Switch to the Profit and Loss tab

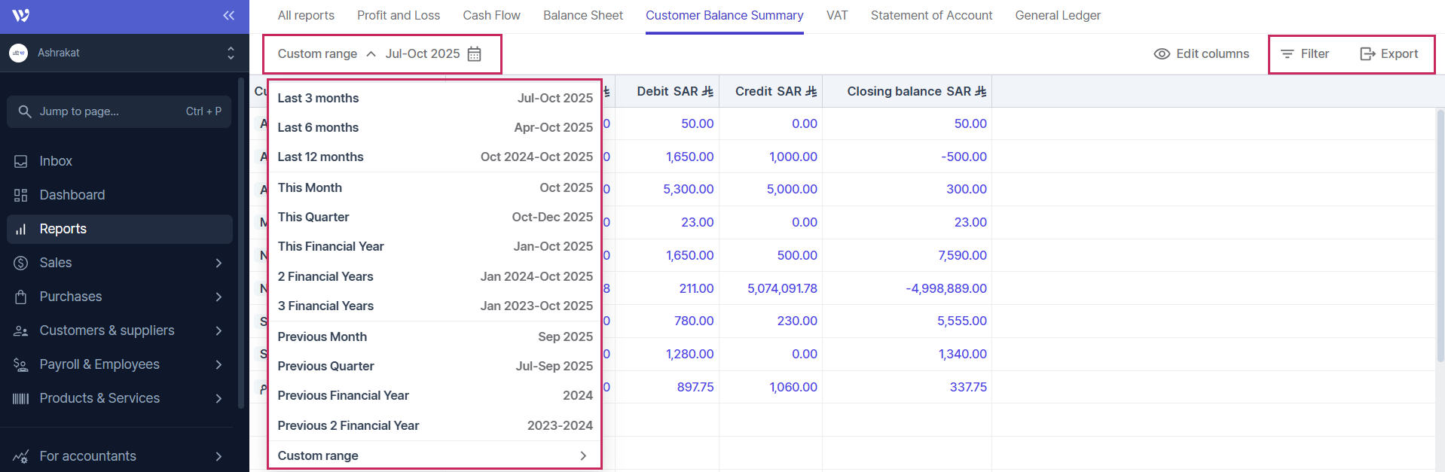[x=398, y=16]
